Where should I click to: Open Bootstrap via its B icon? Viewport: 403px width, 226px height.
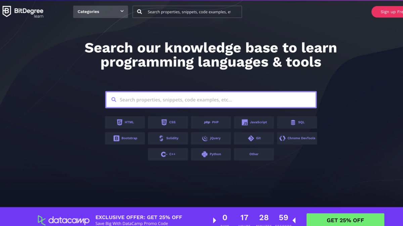point(117,138)
